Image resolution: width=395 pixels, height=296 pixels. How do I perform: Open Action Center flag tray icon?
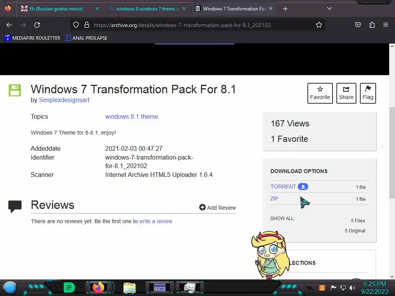(333, 288)
